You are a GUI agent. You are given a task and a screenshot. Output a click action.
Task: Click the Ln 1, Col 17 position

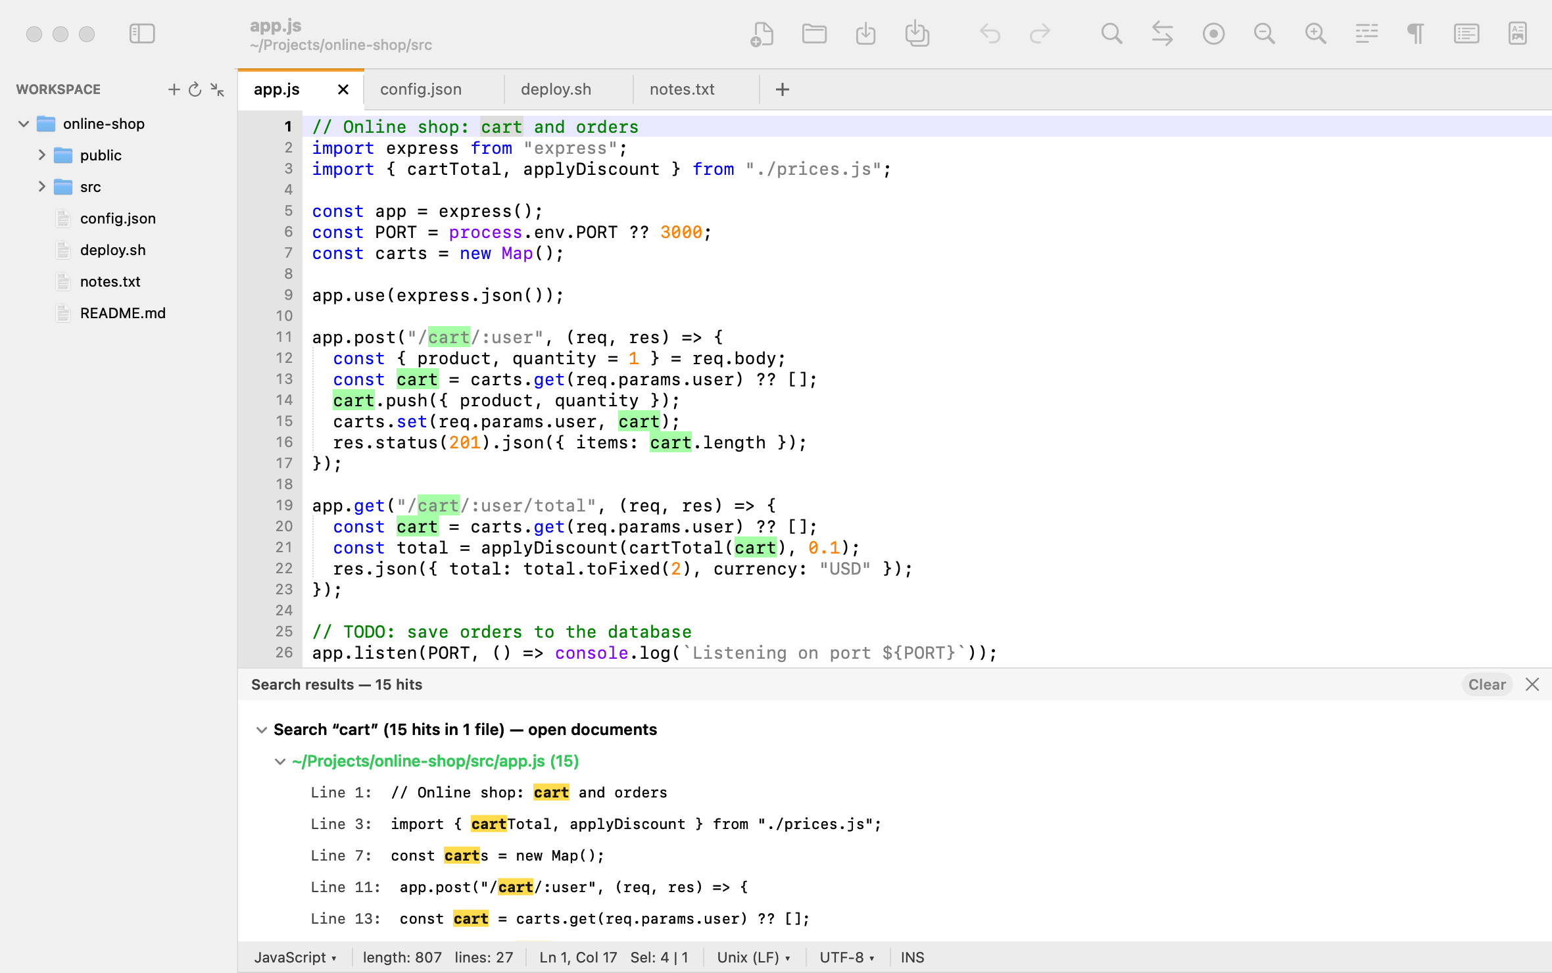click(x=578, y=957)
